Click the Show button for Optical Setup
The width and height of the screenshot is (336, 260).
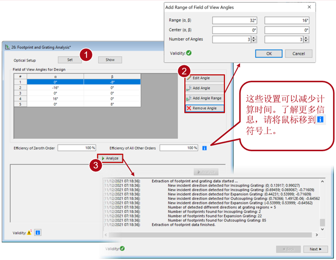(x=110, y=60)
